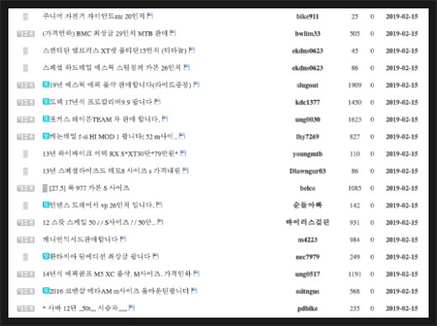Click view count 1623 in ung0030's row
This screenshot has width=437, height=326.
tap(355, 119)
